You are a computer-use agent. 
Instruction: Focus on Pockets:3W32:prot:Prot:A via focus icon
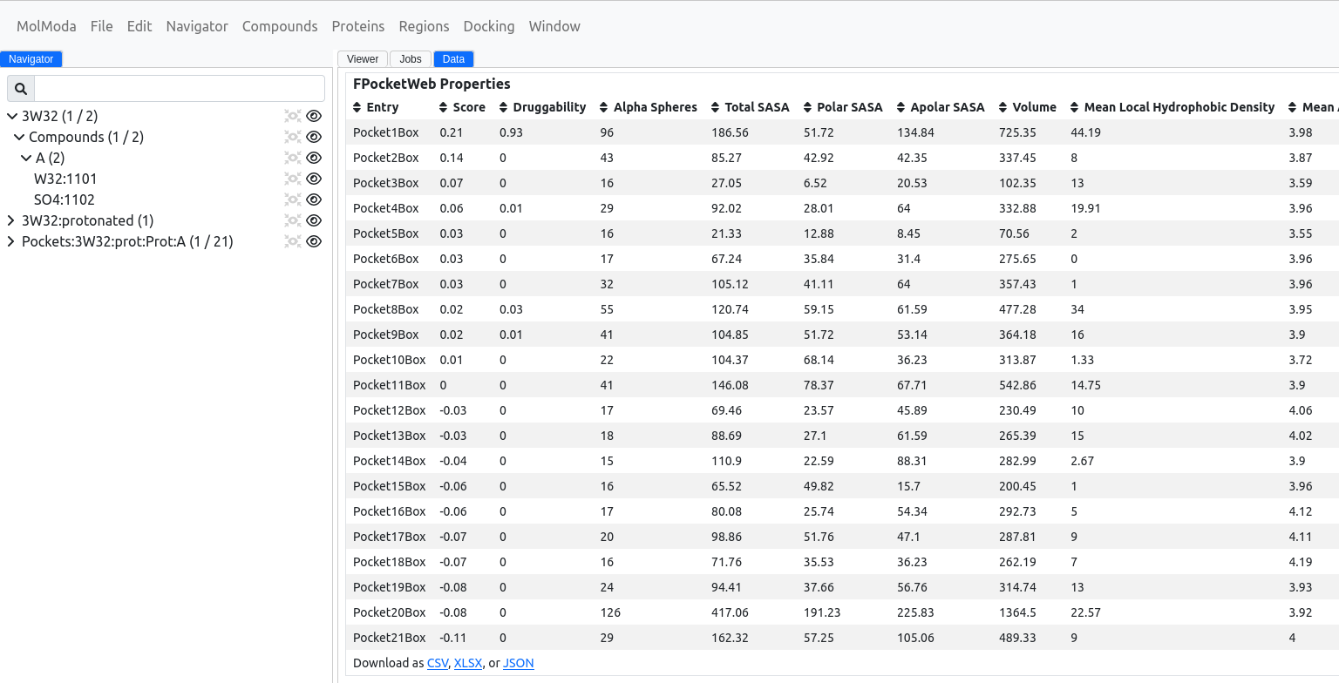click(292, 241)
